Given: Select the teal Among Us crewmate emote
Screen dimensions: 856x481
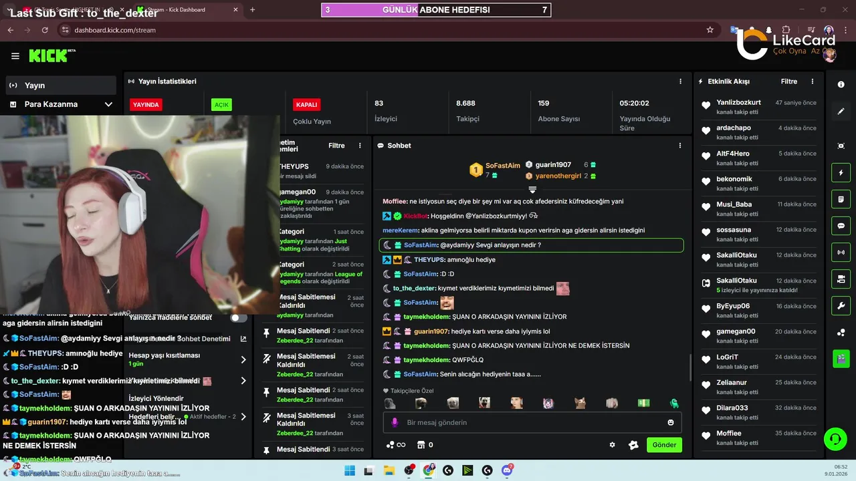Looking at the screenshot, I should [x=674, y=403].
